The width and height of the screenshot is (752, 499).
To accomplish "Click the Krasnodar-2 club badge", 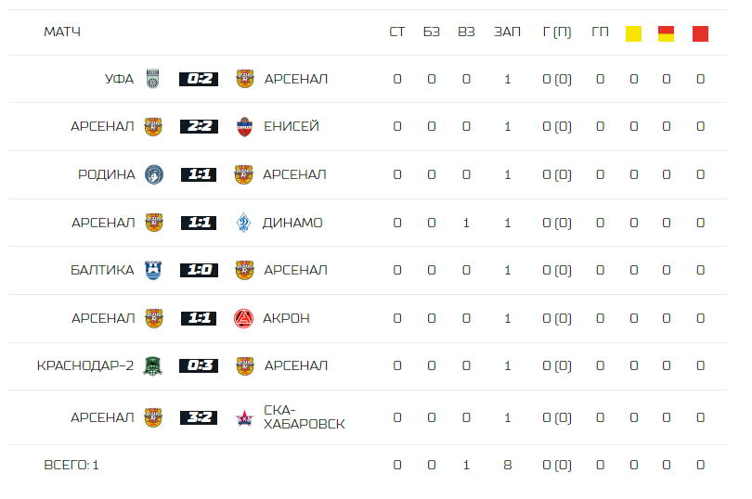I will (153, 365).
